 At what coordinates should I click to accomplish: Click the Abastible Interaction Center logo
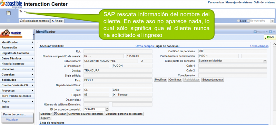11,4
